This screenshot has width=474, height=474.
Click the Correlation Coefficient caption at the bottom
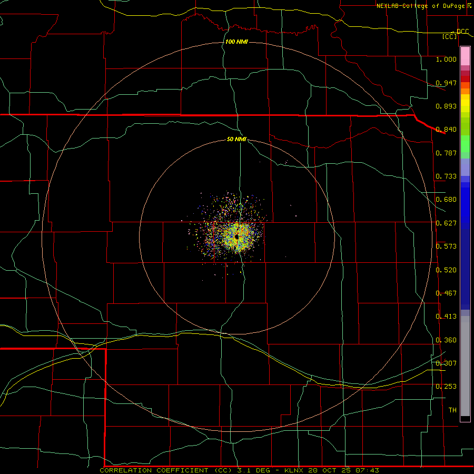click(x=239, y=470)
